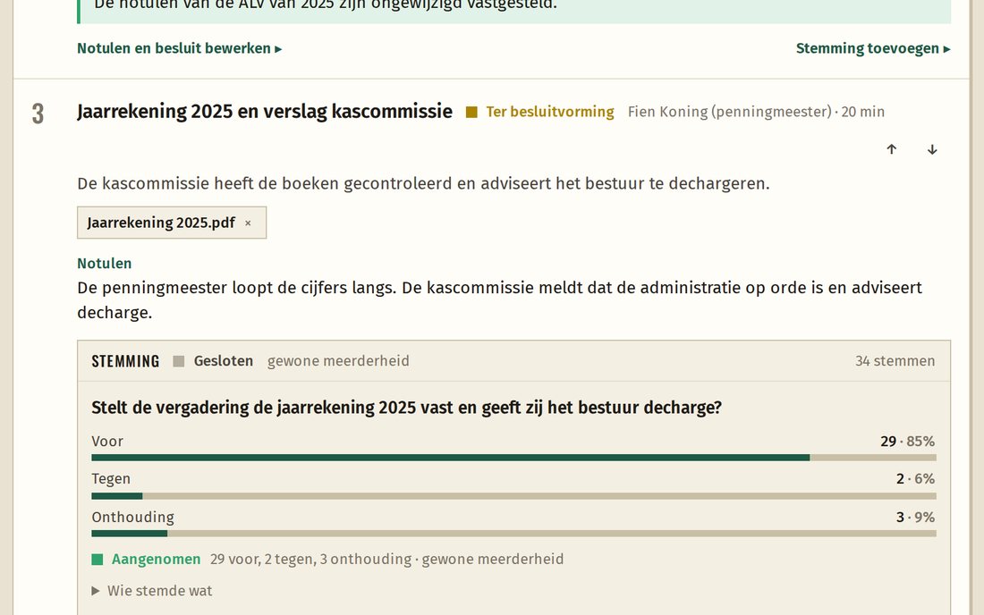Click the agenda title Jaarrekening 2025 en verslag kascommissie

tap(265, 112)
